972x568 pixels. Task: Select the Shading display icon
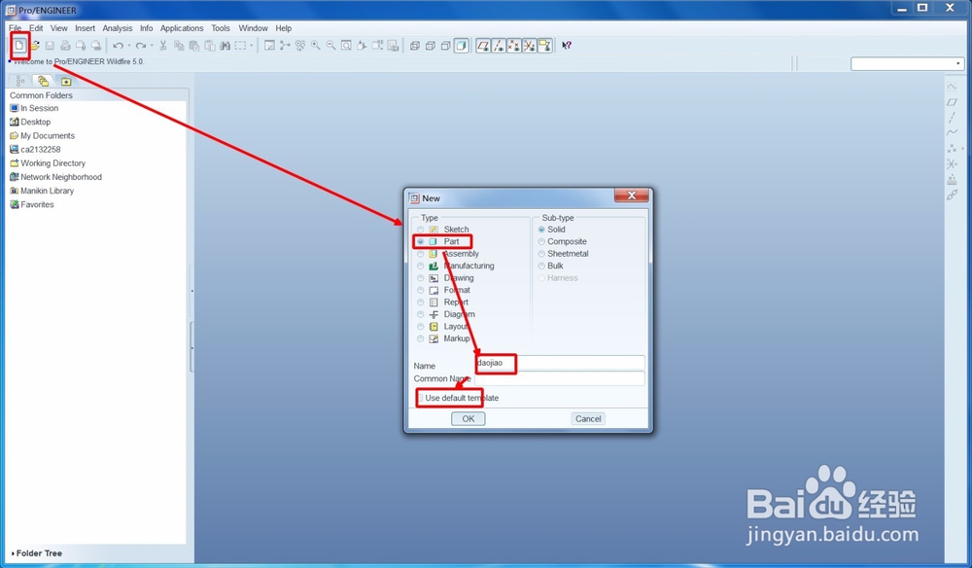[x=461, y=46]
